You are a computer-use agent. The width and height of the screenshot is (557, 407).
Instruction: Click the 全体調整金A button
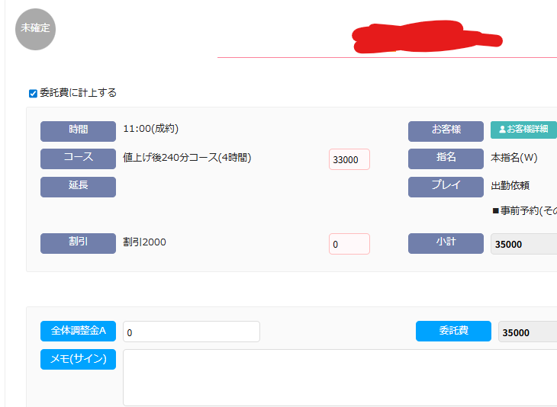click(x=78, y=332)
